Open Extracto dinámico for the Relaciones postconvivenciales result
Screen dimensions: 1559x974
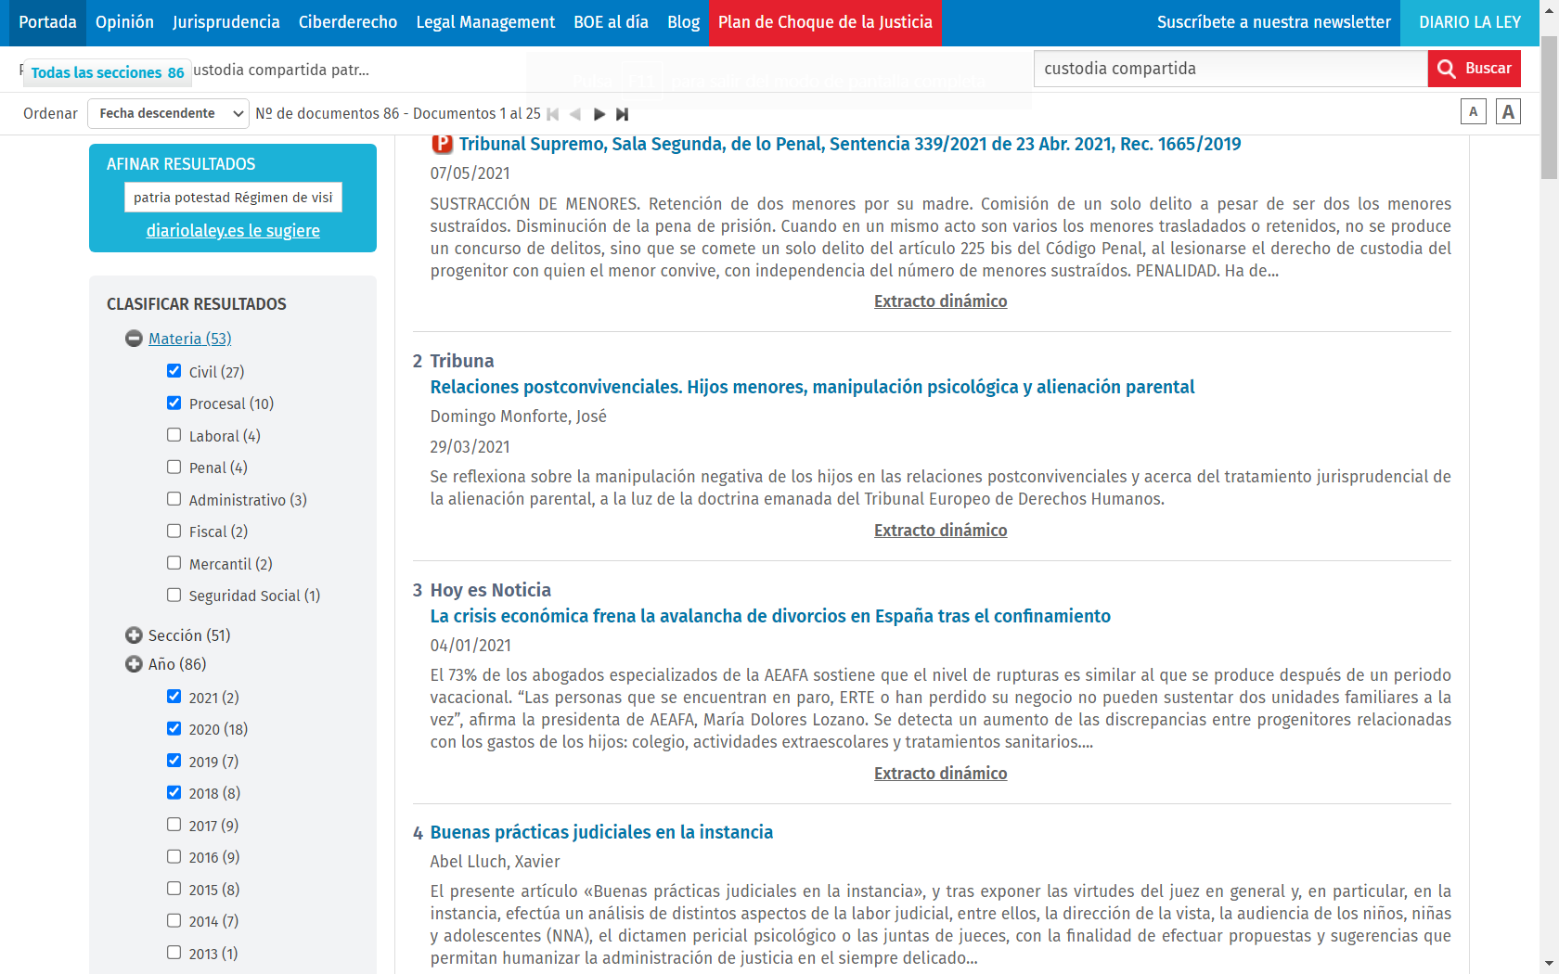pyautogui.click(x=940, y=531)
